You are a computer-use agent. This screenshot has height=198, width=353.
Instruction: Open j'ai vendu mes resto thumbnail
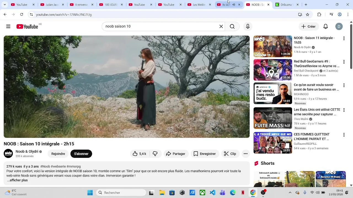(x=273, y=94)
